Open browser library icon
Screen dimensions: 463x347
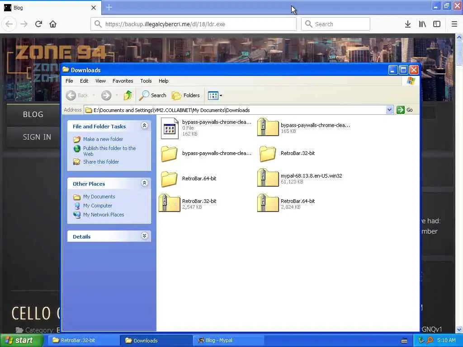pyautogui.click(x=422, y=24)
